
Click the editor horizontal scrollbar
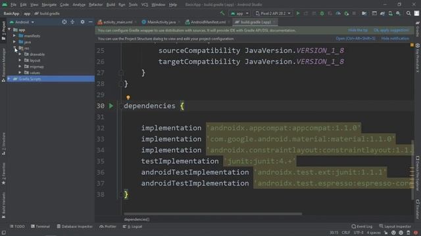(x=212, y=214)
